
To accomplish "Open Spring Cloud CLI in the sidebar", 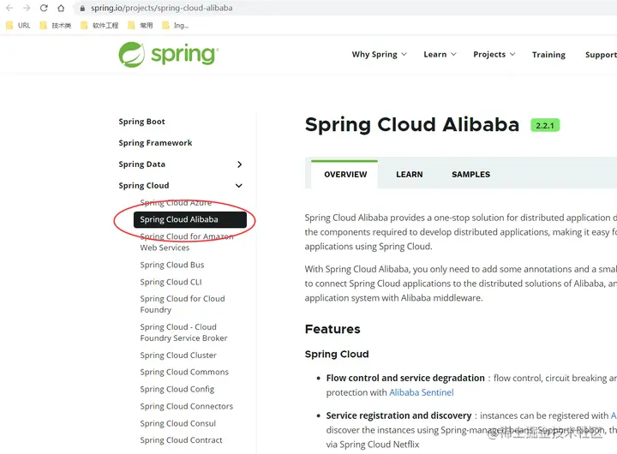I will click(171, 282).
